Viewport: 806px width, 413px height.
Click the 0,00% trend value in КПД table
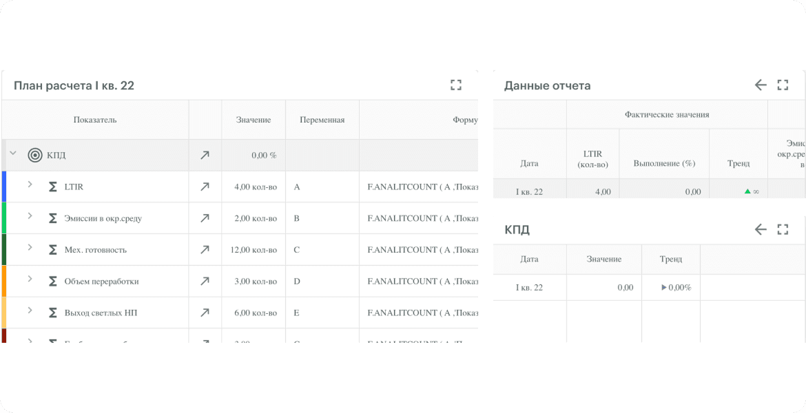[680, 288]
